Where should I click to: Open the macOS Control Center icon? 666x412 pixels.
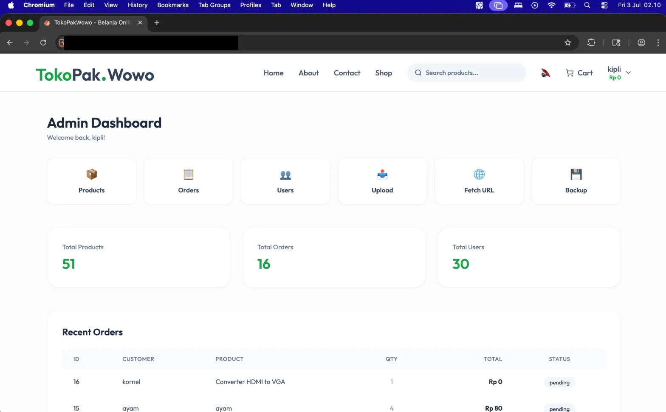point(604,5)
